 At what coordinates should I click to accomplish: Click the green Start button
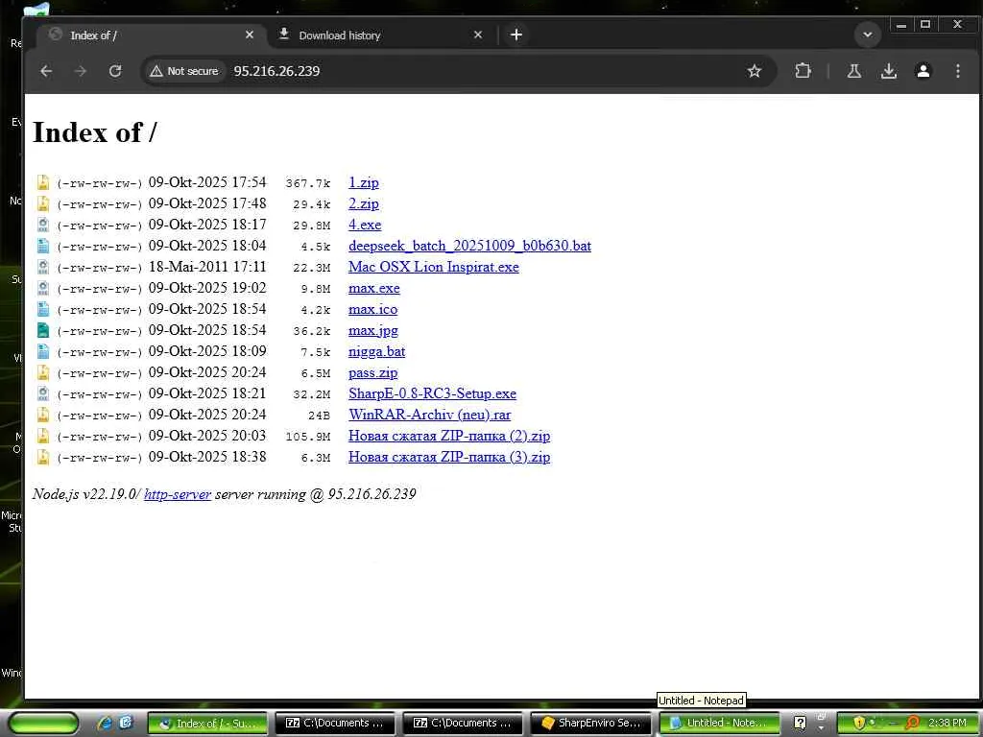(x=44, y=724)
